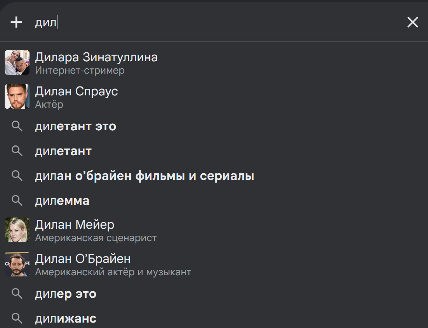
Task: Open 'Дилара Зинатуллина' name link
Action: pyautogui.click(x=96, y=57)
